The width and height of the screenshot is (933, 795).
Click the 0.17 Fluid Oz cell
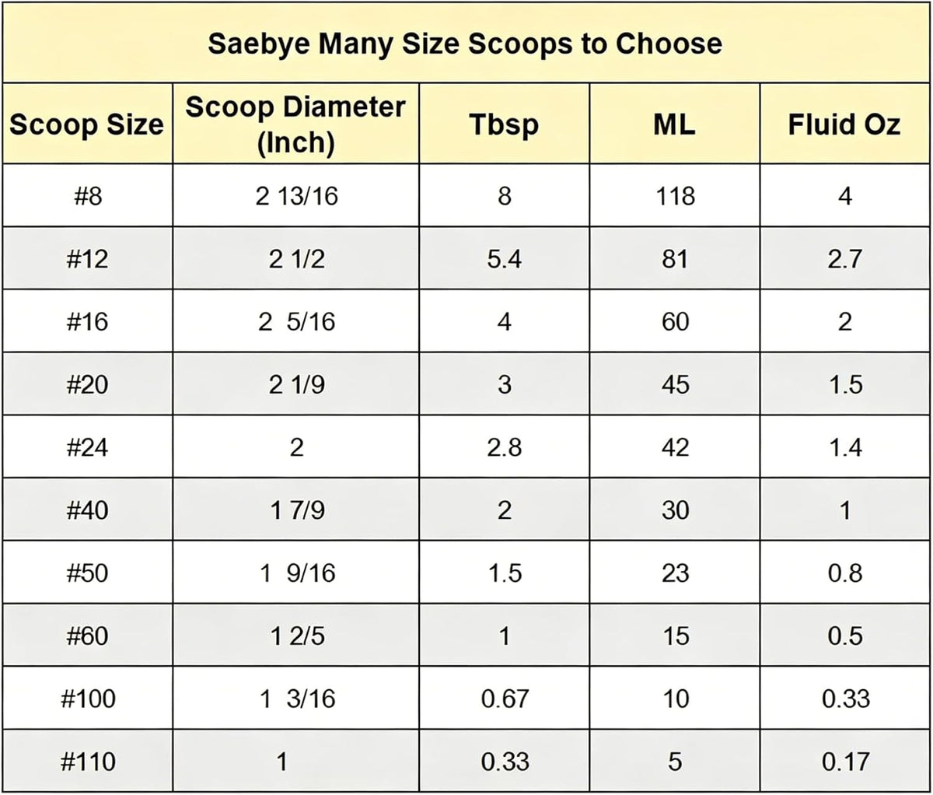coord(845,762)
